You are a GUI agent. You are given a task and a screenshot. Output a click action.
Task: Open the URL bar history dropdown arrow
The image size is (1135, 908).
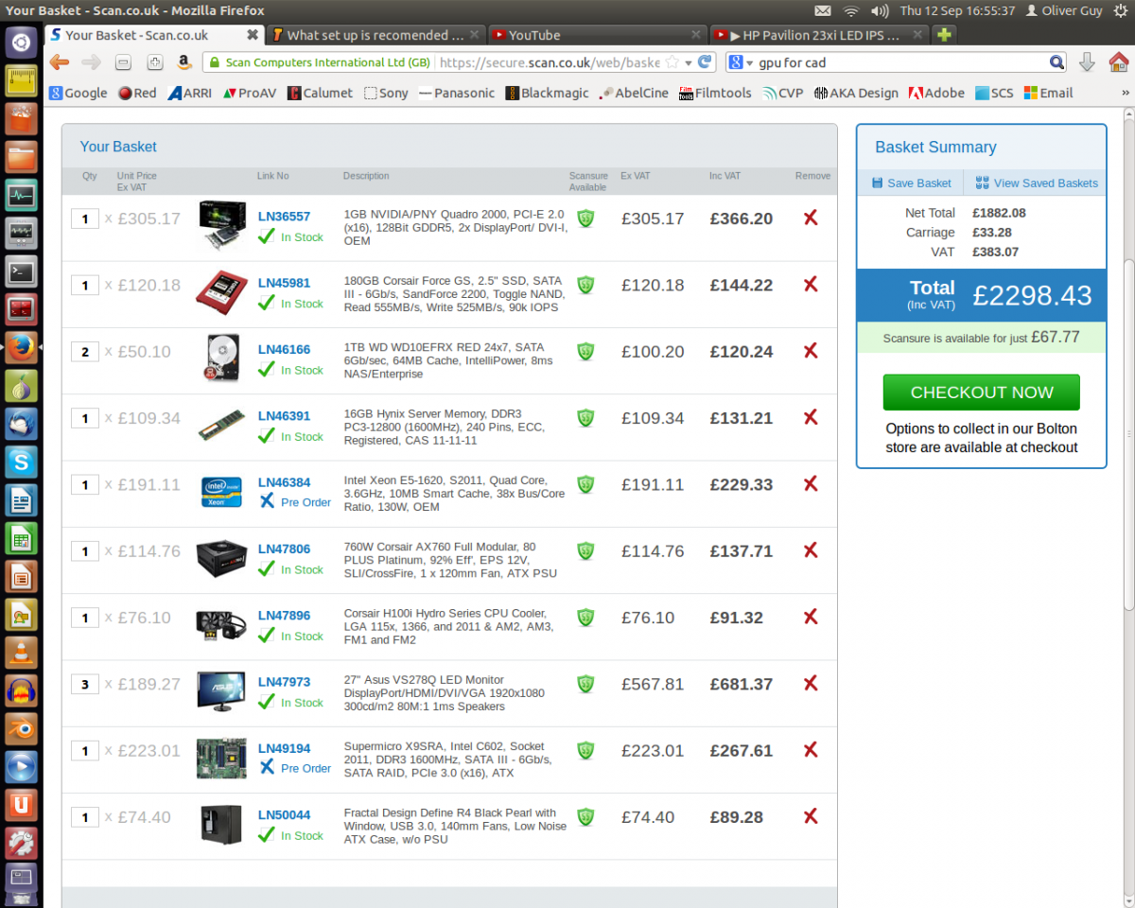(689, 62)
